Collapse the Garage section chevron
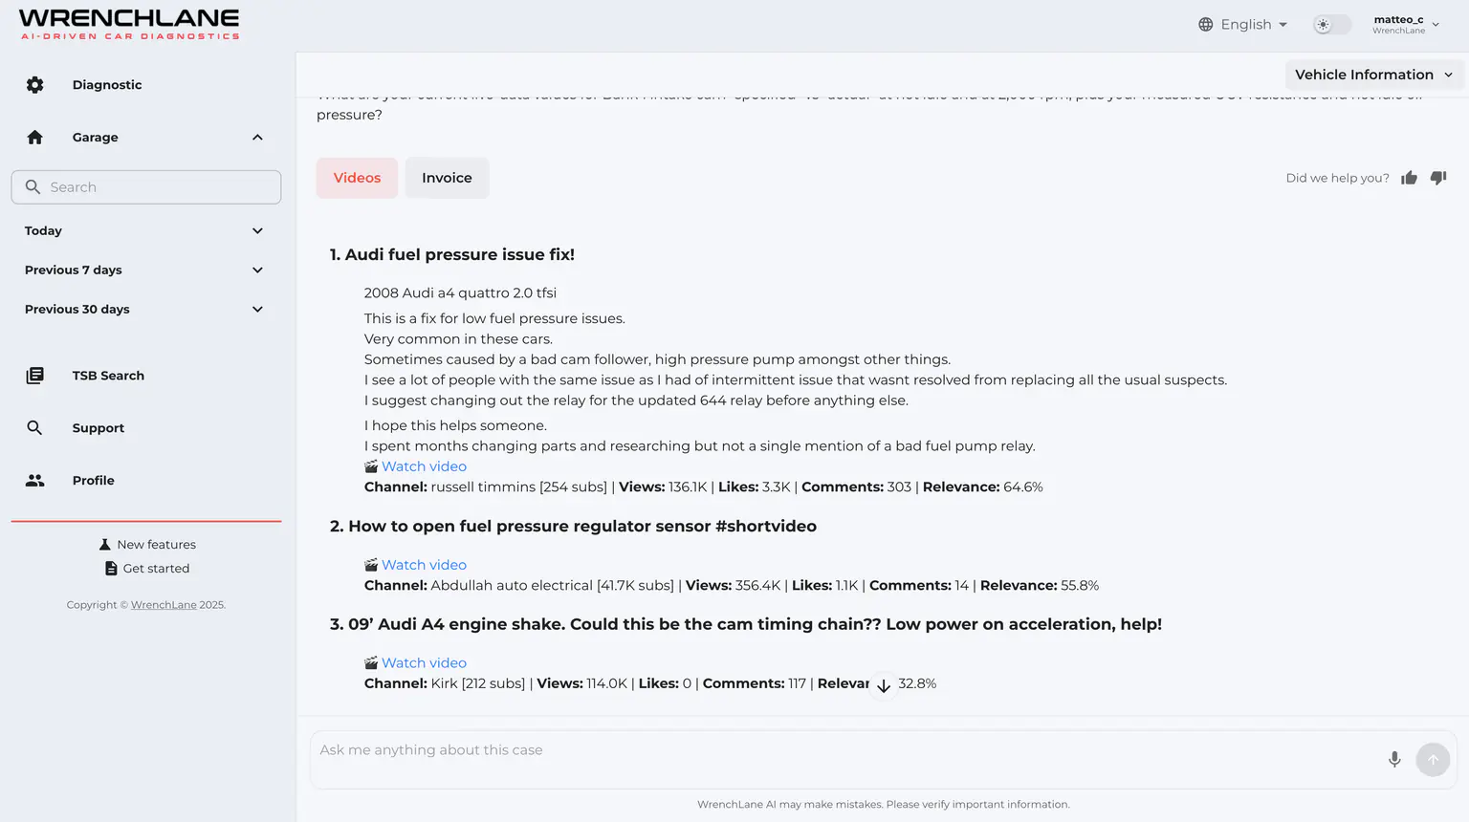The image size is (1469, 822). pos(257,138)
